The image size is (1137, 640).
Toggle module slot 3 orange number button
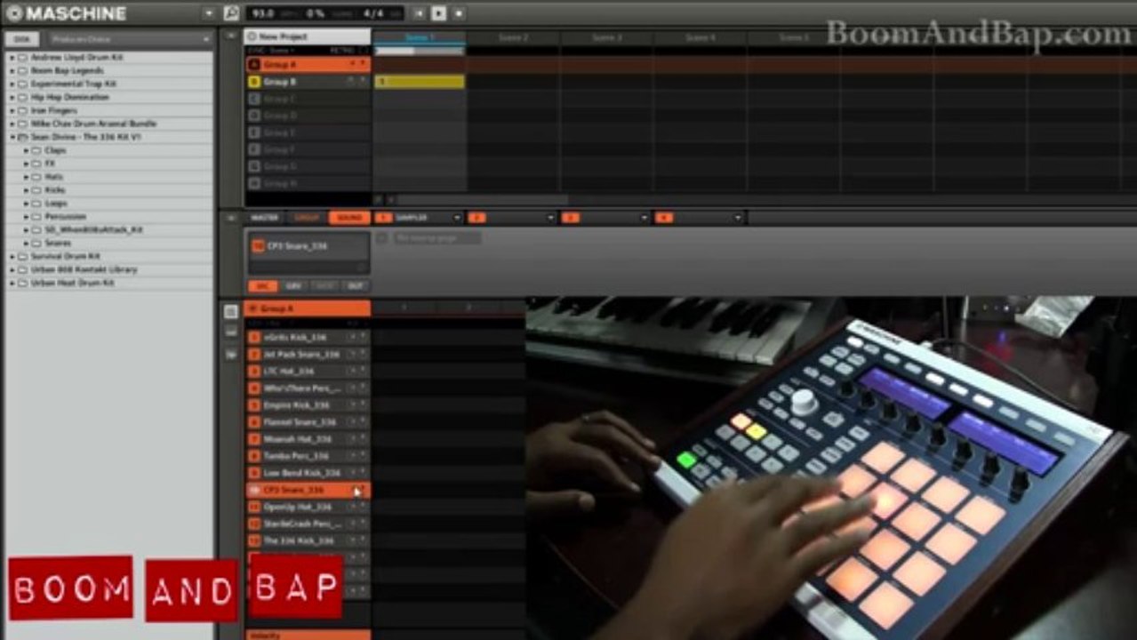coord(571,218)
